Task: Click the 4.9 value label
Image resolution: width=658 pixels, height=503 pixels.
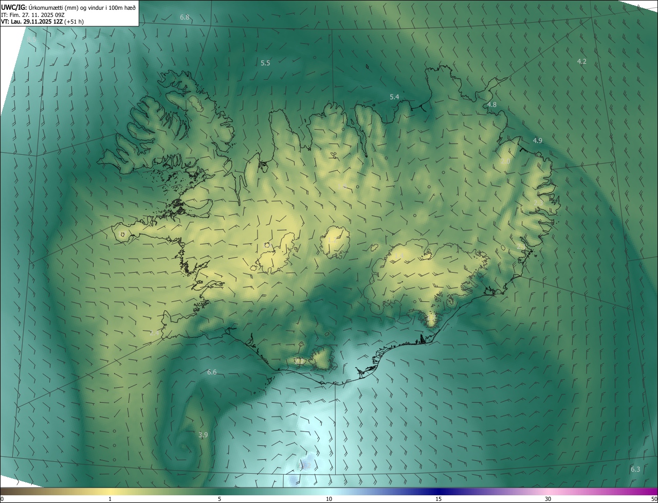Action: 537,140
